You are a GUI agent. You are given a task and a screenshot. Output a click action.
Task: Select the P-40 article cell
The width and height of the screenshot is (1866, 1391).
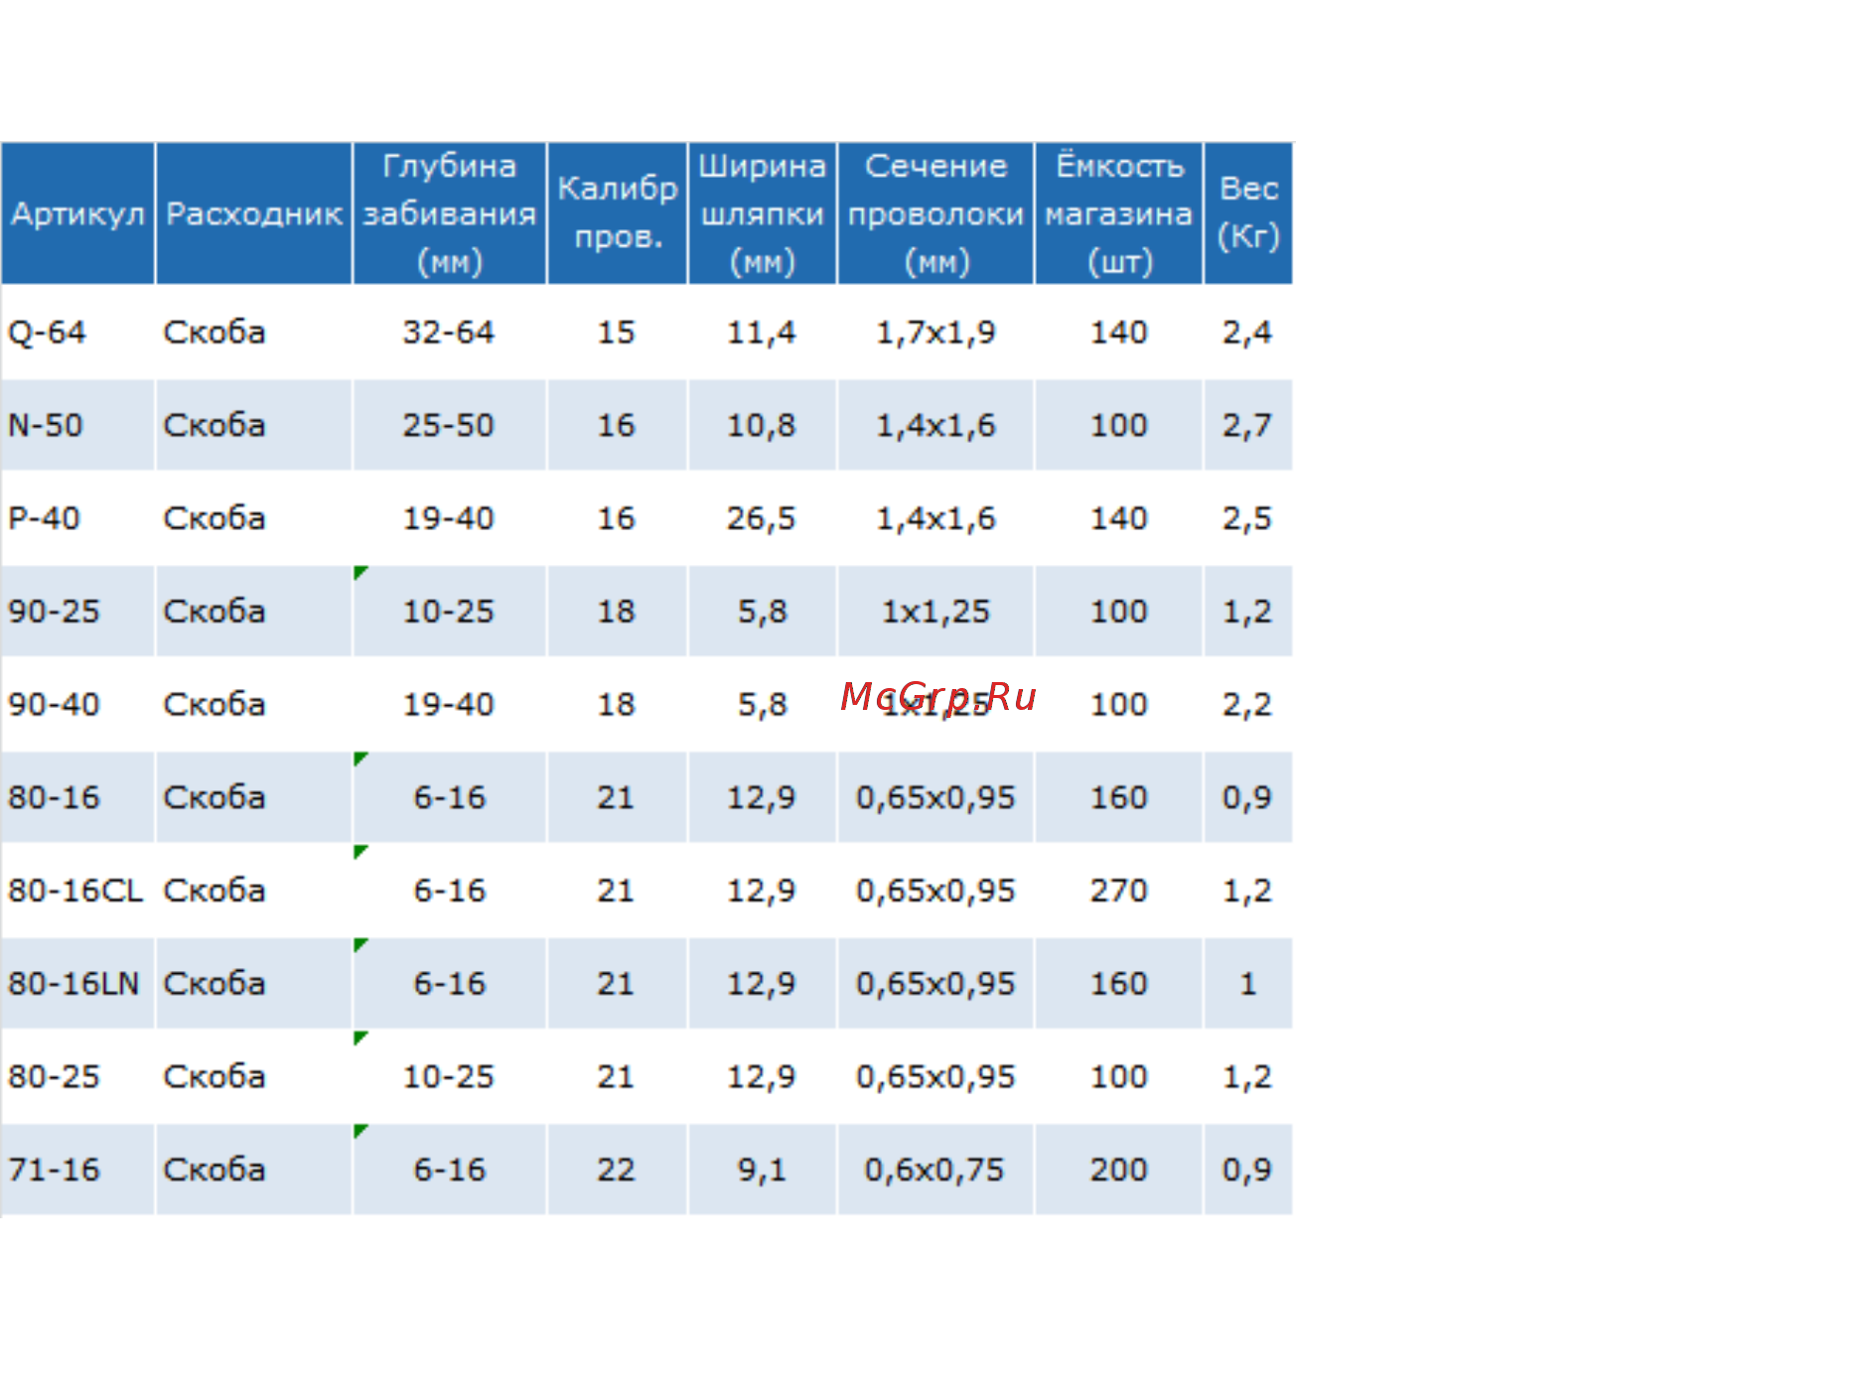[x=77, y=518]
